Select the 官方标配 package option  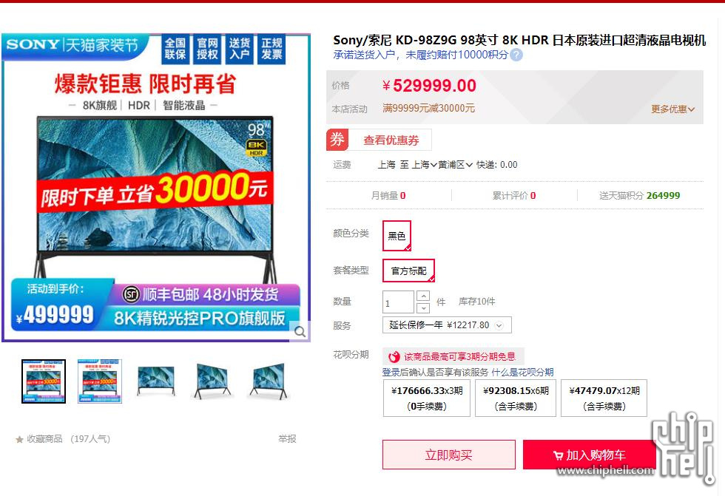click(408, 271)
